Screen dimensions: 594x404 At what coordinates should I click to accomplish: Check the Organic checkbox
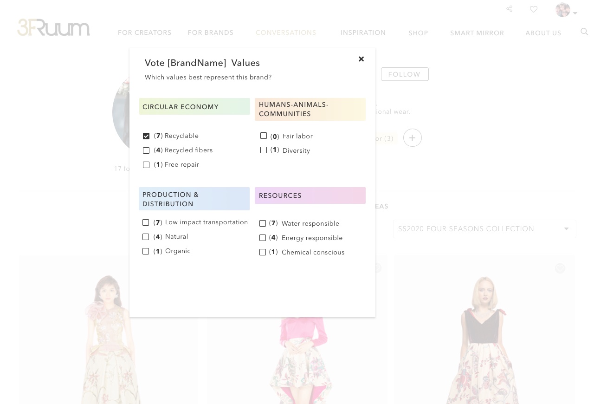point(146,251)
